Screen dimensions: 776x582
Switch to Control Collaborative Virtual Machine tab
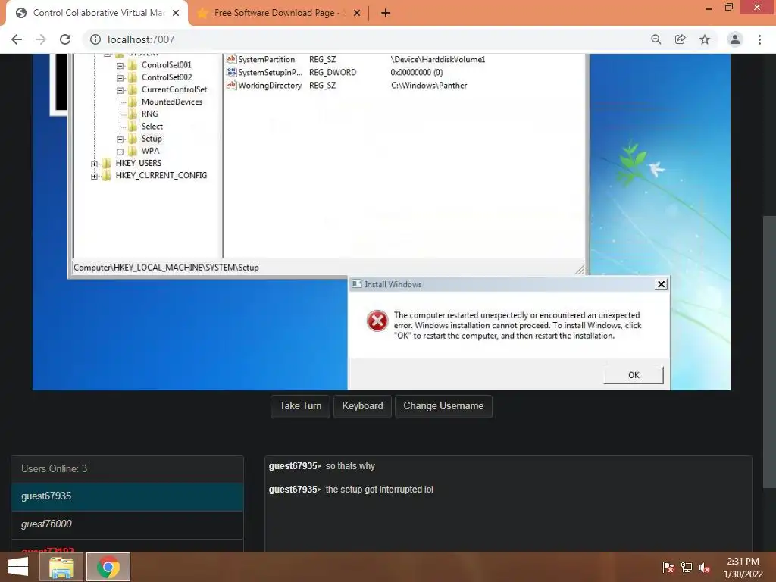(97, 14)
